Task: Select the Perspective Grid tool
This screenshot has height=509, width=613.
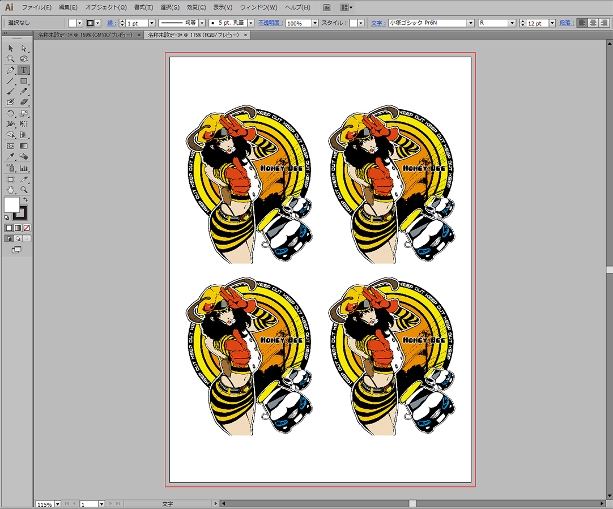Action: [24, 135]
